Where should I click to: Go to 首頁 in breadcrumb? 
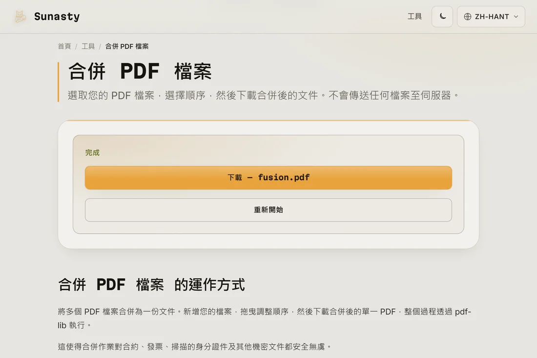pos(64,46)
